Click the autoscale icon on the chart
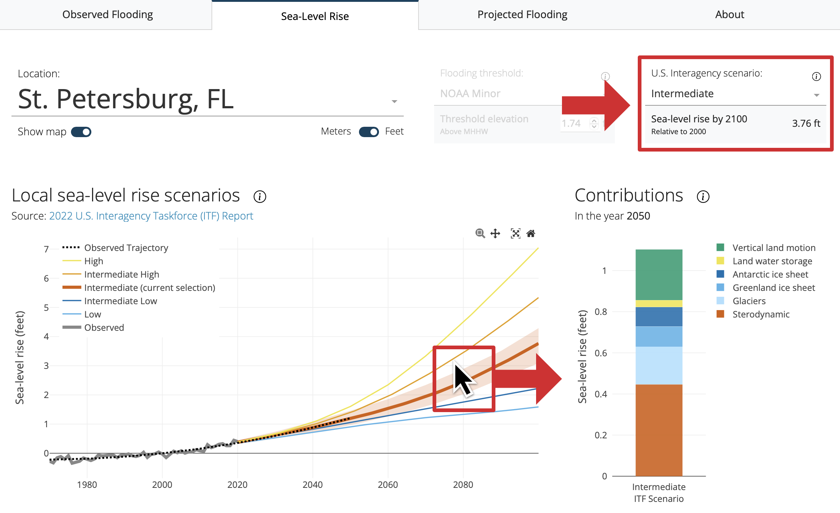This screenshot has width=840, height=513. coord(515,234)
